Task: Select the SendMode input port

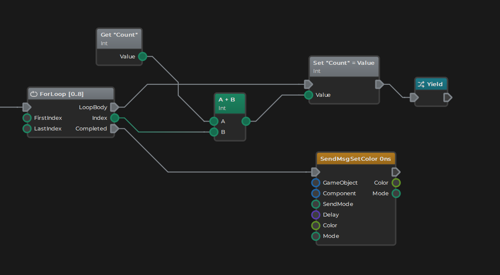Action: (316, 204)
